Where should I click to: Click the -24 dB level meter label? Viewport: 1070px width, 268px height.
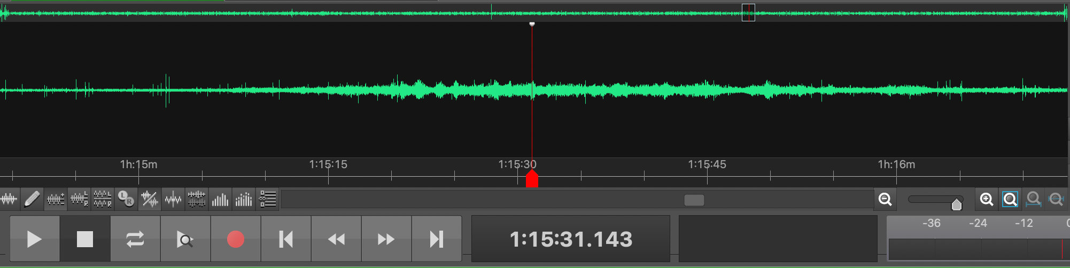978,223
